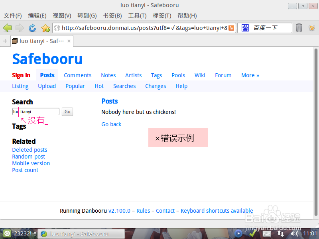This screenshot has width=319, height=239.
Task: Click the RSS feed icon in address bar
Action: tap(231, 28)
